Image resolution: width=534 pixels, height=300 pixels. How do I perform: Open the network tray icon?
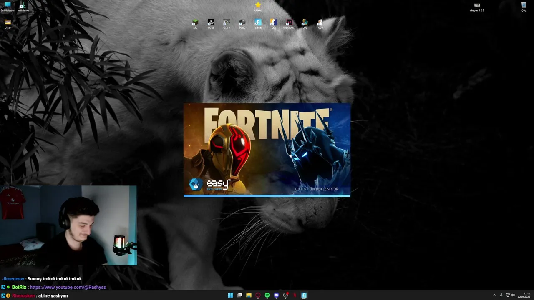[x=508, y=295]
